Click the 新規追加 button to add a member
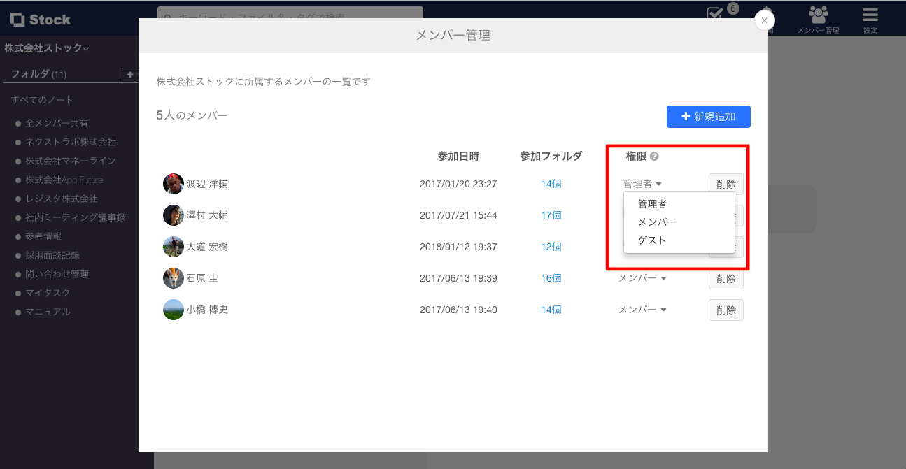The width and height of the screenshot is (906, 469). (x=708, y=117)
